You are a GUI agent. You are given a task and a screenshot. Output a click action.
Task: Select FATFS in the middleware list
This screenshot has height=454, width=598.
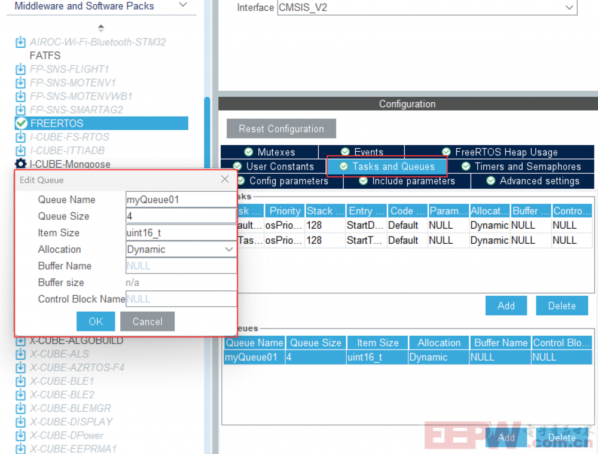tap(45, 56)
